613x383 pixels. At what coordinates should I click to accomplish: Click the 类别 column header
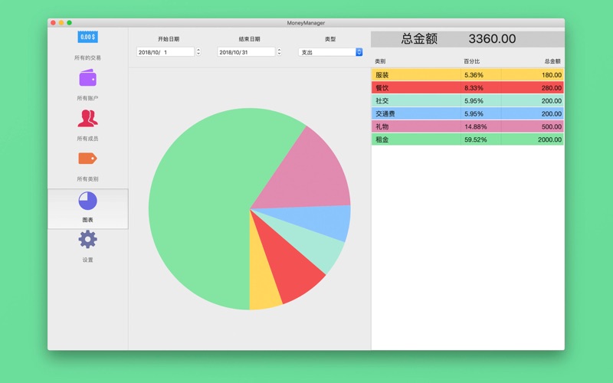(x=380, y=61)
